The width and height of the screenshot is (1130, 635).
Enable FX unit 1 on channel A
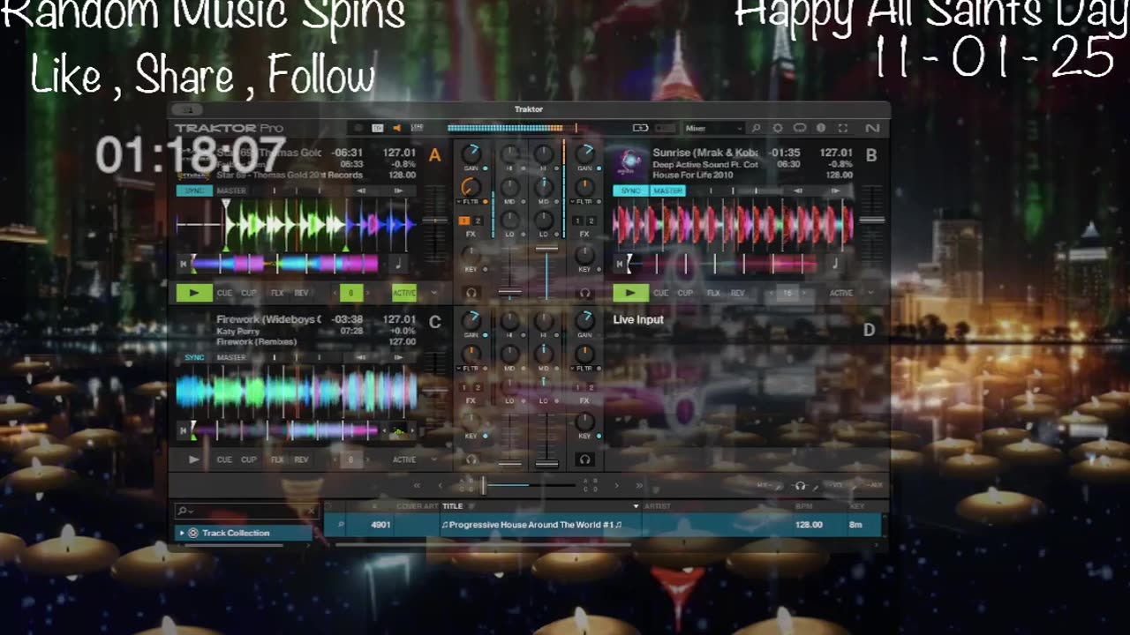(465, 220)
